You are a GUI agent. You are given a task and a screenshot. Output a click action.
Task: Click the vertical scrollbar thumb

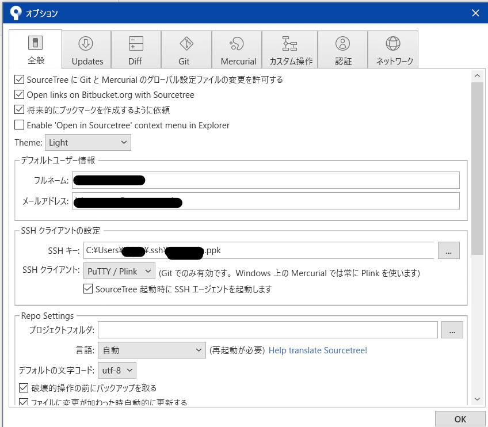(478, 169)
